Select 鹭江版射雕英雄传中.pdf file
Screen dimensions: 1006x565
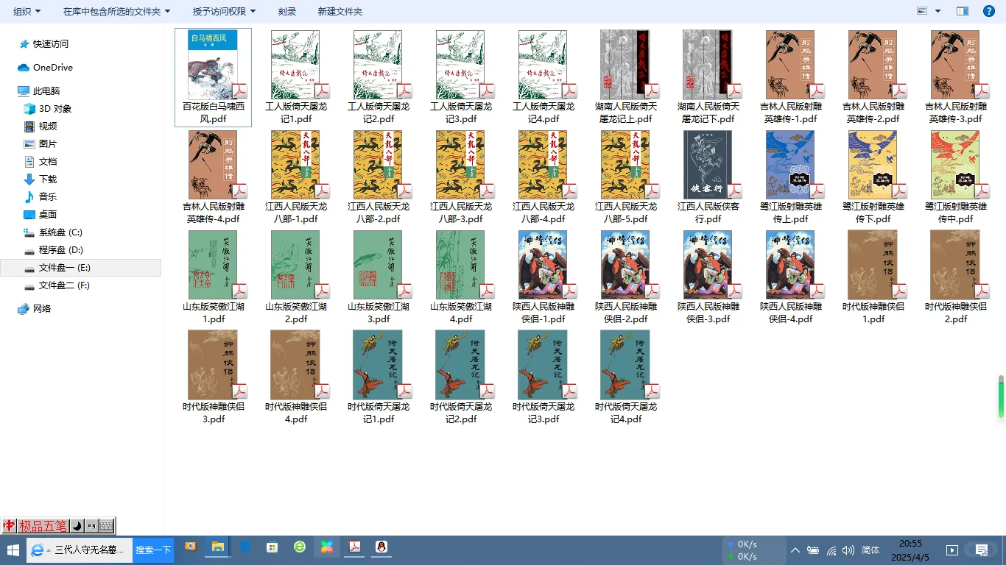coord(955,177)
